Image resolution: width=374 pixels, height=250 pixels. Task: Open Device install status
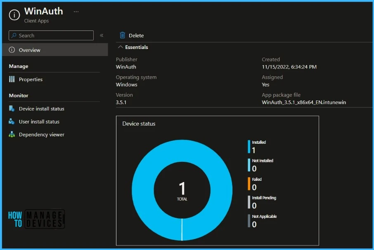point(42,109)
